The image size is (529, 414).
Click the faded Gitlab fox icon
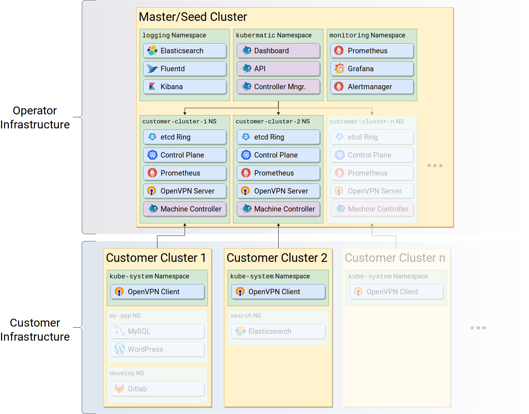point(119,388)
